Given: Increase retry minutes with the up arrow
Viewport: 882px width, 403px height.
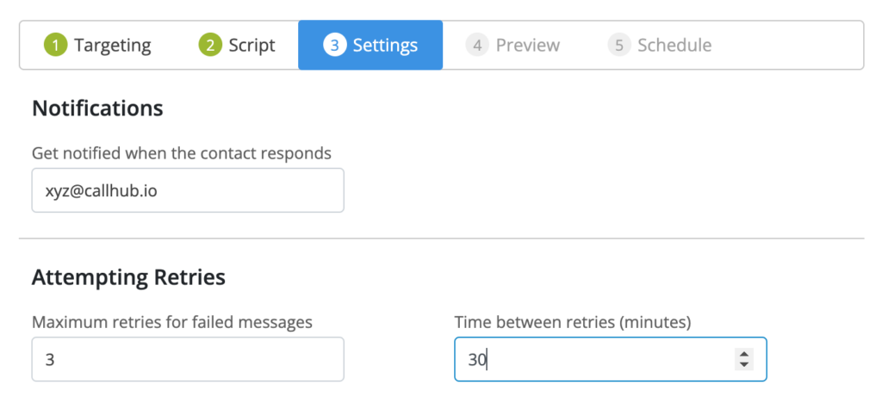Looking at the screenshot, I should pos(743,354).
